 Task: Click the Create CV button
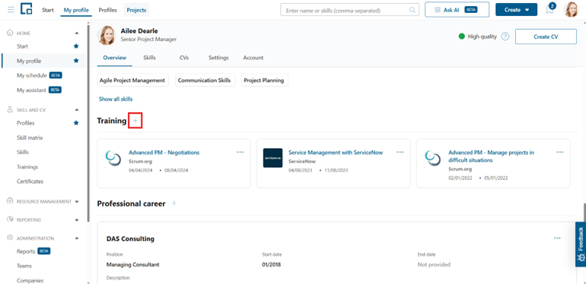click(x=546, y=36)
